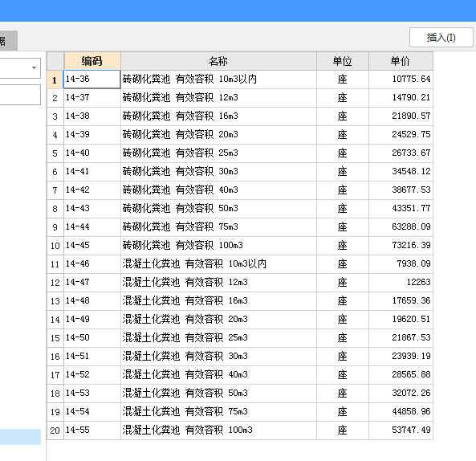The width and height of the screenshot is (476, 461).
Task: Click the 单位 column header
Action: pyautogui.click(x=343, y=61)
